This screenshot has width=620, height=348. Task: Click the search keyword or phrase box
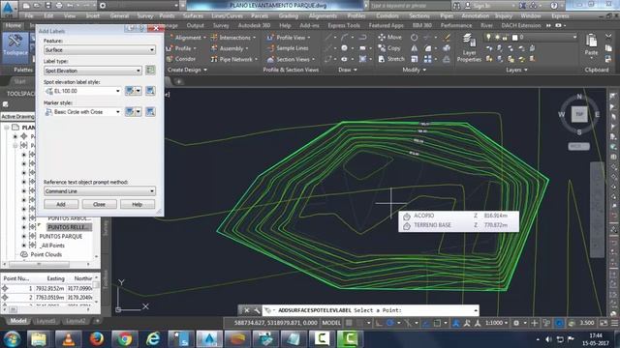point(409,6)
